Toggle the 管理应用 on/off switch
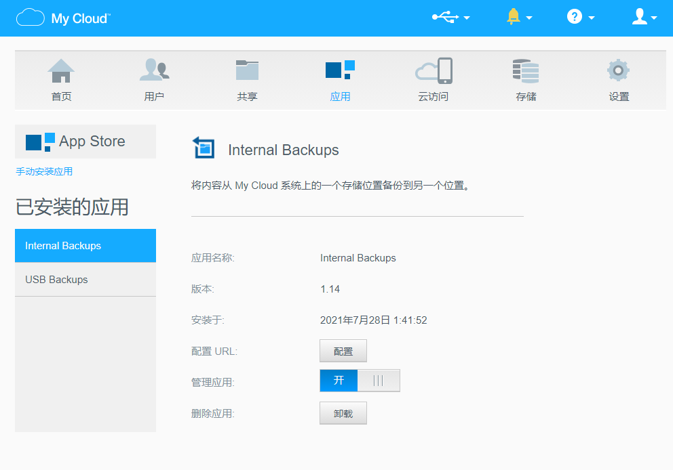Image resolution: width=673 pixels, height=470 pixels. (360, 381)
